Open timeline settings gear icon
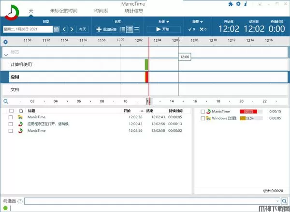The image size is (290, 212). click(5, 42)
